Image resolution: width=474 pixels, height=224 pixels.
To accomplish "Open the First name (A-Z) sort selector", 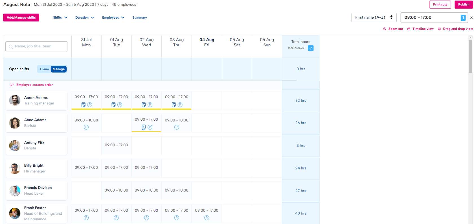I will pyautogui.click(x=374, y=18).
